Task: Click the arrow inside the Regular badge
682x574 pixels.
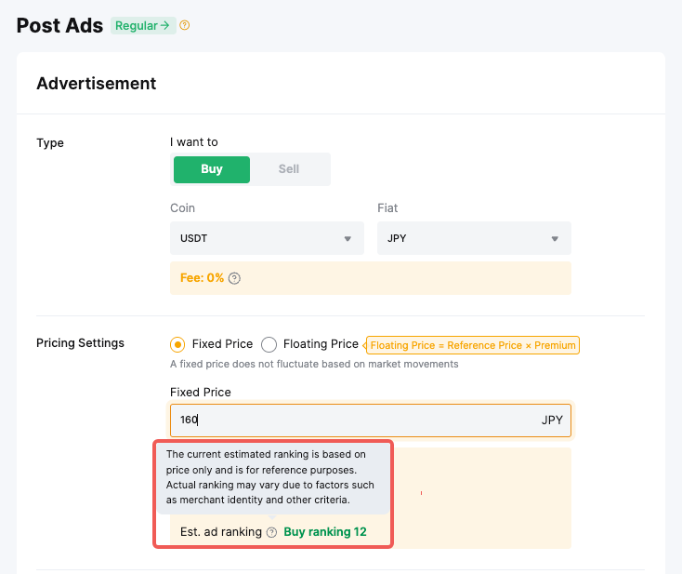Action: click(x=165, y=26)
